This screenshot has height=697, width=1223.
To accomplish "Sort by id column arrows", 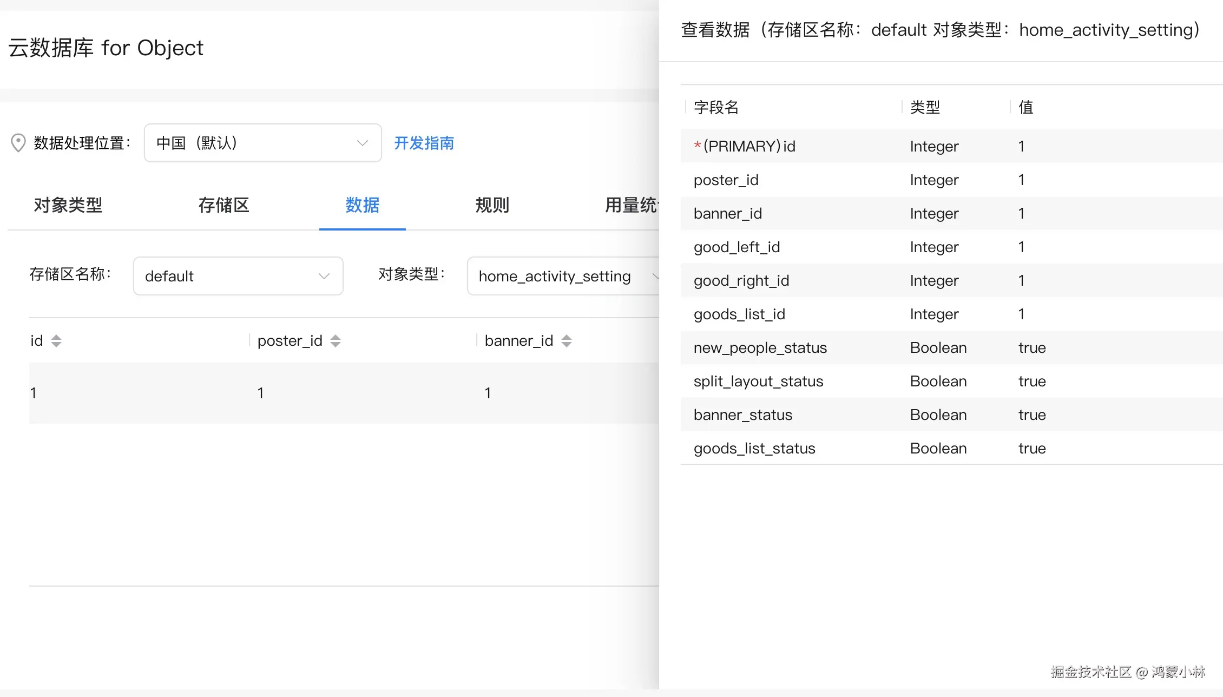I will pyautogui.click(x=56, y=341).
